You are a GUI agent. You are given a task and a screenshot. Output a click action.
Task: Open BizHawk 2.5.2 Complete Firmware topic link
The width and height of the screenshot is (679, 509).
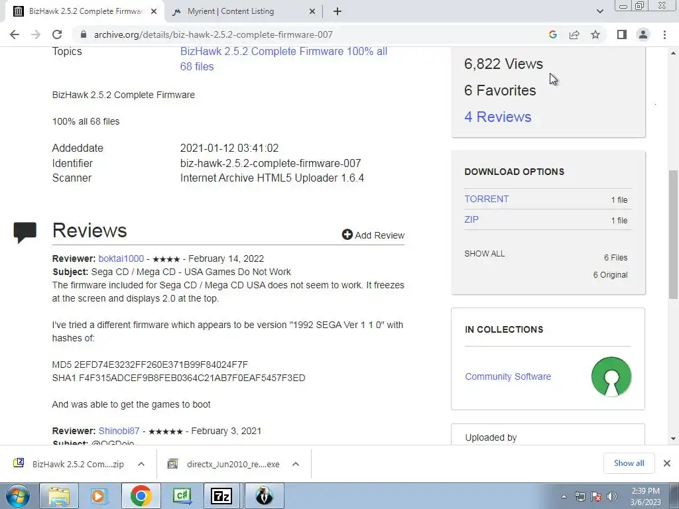[284, 59]
